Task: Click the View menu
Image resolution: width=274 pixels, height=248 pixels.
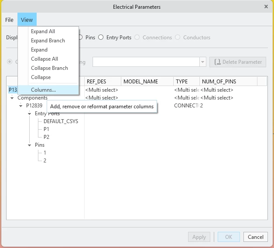Action: [27, 20]
